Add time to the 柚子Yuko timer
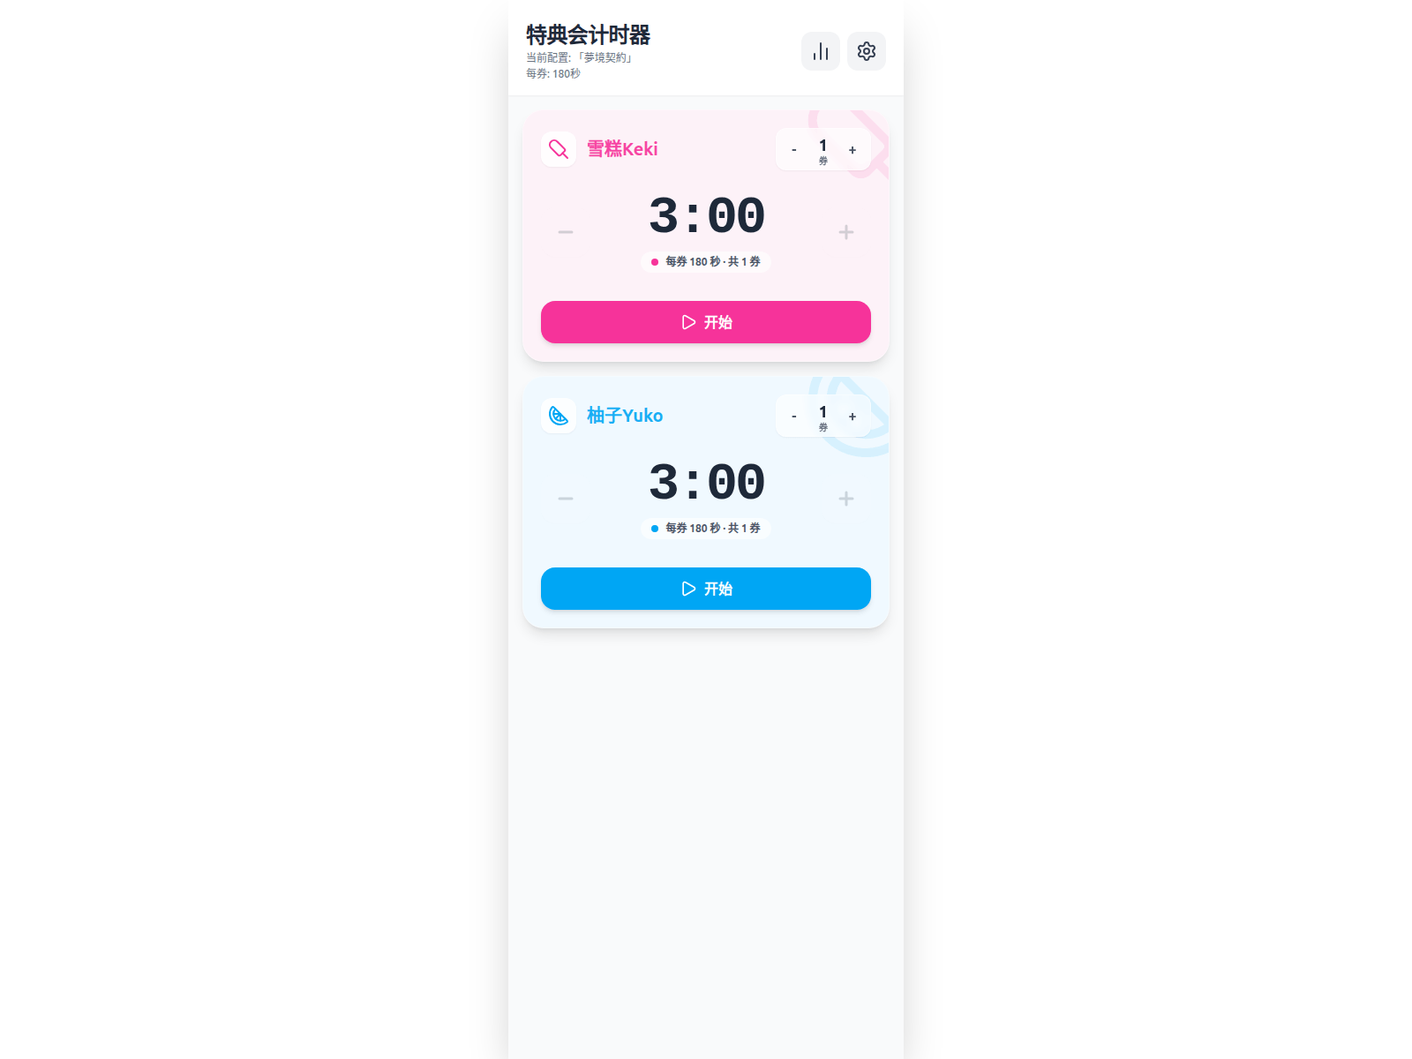The width and height of the screenshot is (1412, 1059). (846, 499)
